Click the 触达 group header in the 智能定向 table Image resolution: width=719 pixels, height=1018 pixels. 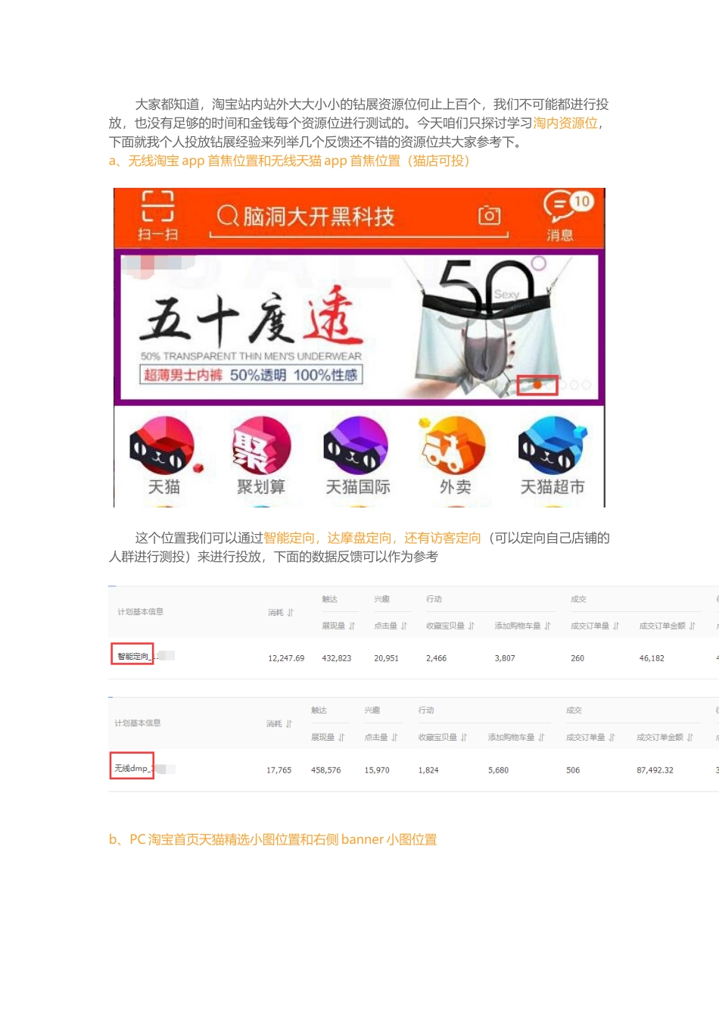click(329, 599)
